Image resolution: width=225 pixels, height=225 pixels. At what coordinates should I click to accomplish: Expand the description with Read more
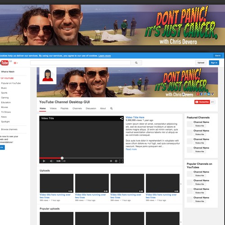pyautogui.click(x=131, y=149)
